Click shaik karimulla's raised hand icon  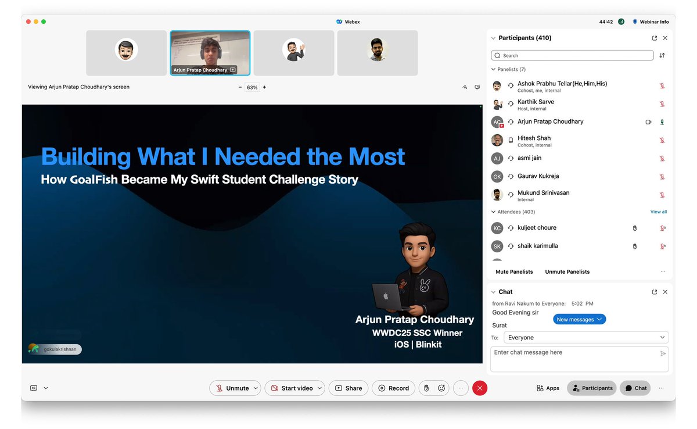pyautogui.click(x=635, y=246)
